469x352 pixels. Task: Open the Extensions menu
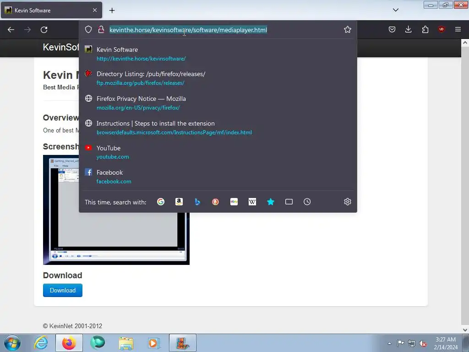(425, 29)
